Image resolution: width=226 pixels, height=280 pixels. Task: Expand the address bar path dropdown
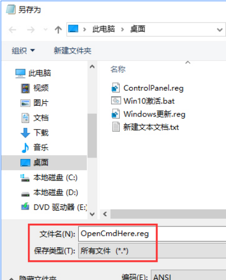(x=219, y=30)
